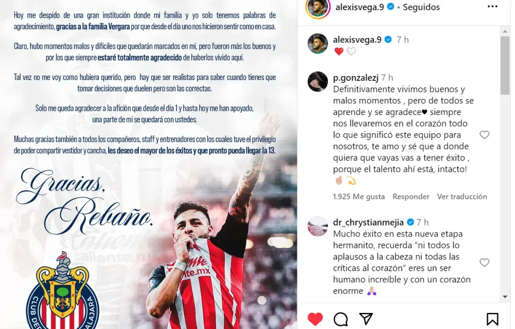The width and height of the screenshot is (515, 329).
Task: Save the post with bookmark icon
Action: [492, 319]
